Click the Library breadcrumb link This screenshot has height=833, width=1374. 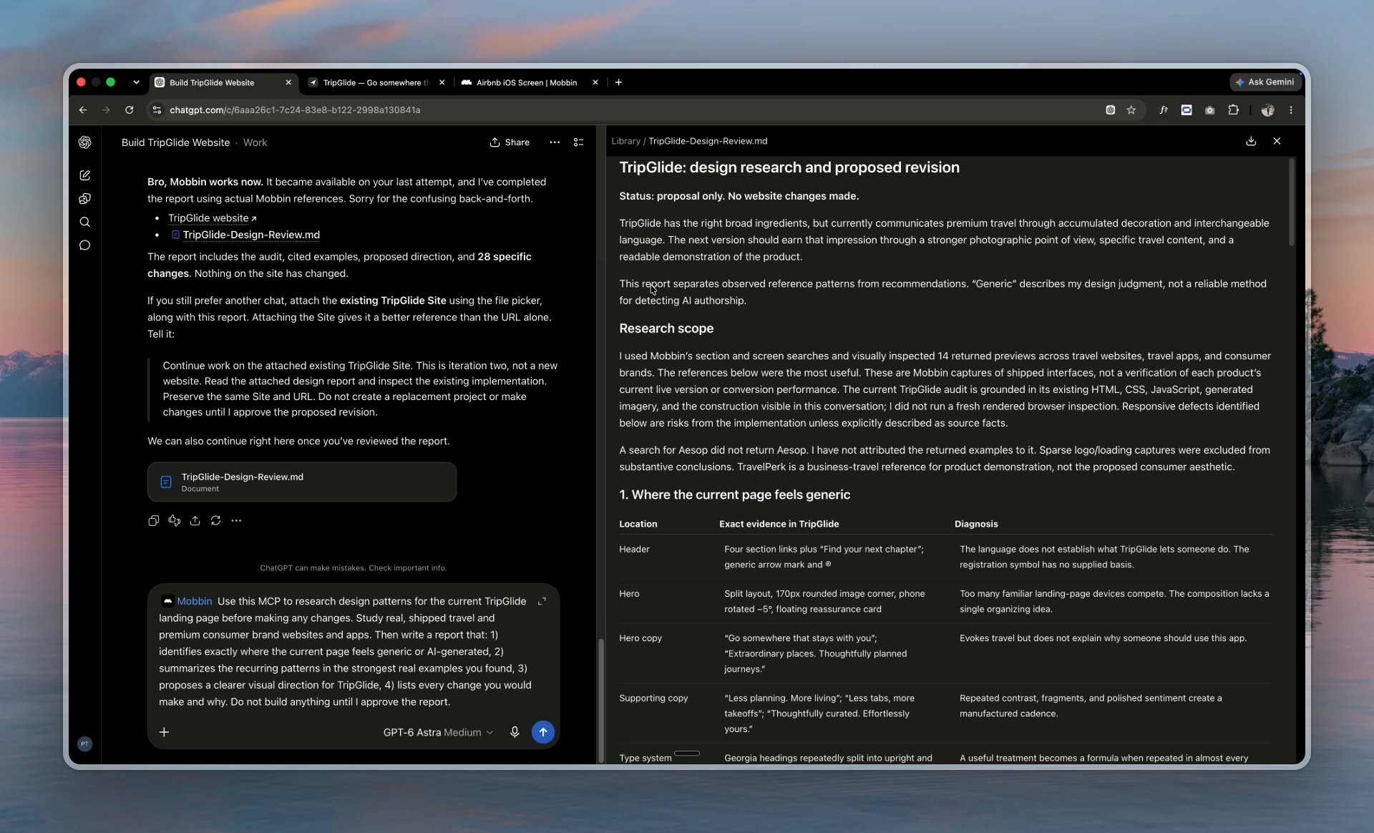click(x=625, y=141)
